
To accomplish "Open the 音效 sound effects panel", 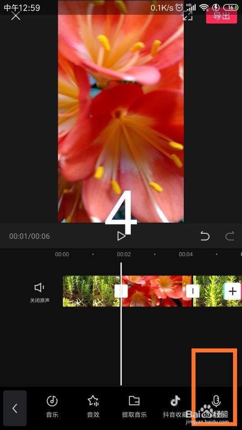I will pyautogui.click(x=93, y=406).
